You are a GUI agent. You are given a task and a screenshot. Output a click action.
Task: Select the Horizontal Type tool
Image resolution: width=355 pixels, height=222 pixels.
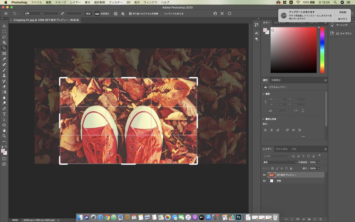point(4,114)
